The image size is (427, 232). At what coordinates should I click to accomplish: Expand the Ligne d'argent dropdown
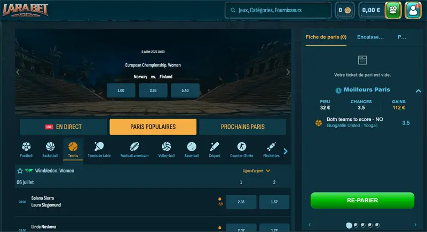tap(257, 171)
